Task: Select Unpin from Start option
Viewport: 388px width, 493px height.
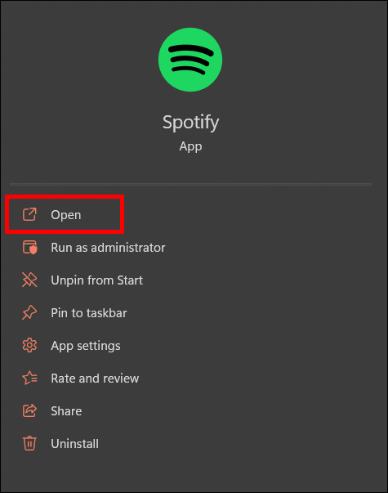Action: coord(96,280)
